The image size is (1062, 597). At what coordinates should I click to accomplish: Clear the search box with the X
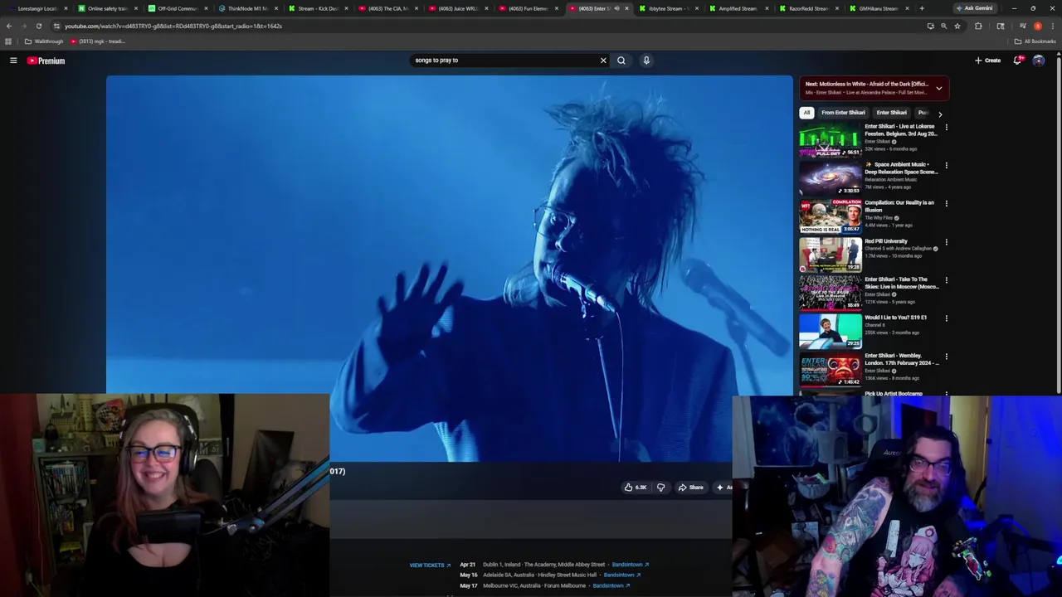point(603,61)
